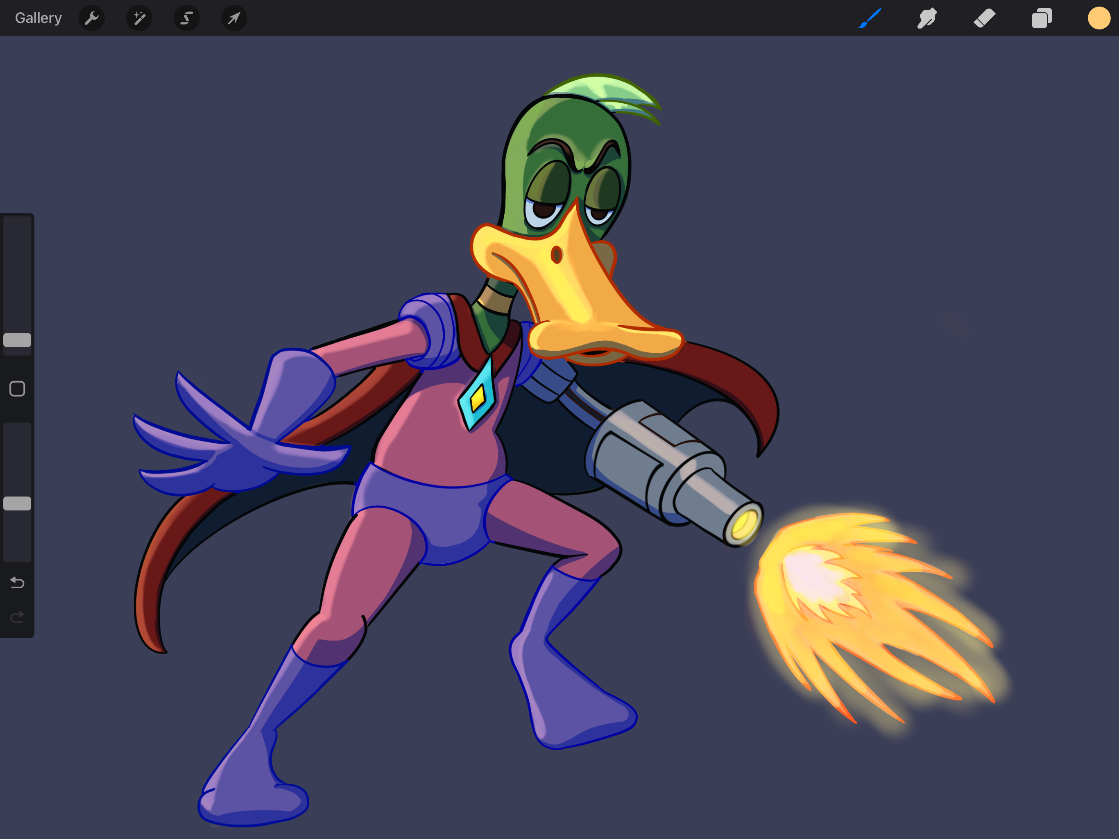The image size is (1119, 839).
Task: Select the Smudge tool
Action: [x=927, y=18]
